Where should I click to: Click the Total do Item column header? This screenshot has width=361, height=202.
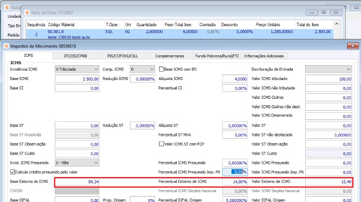(314, 25)
